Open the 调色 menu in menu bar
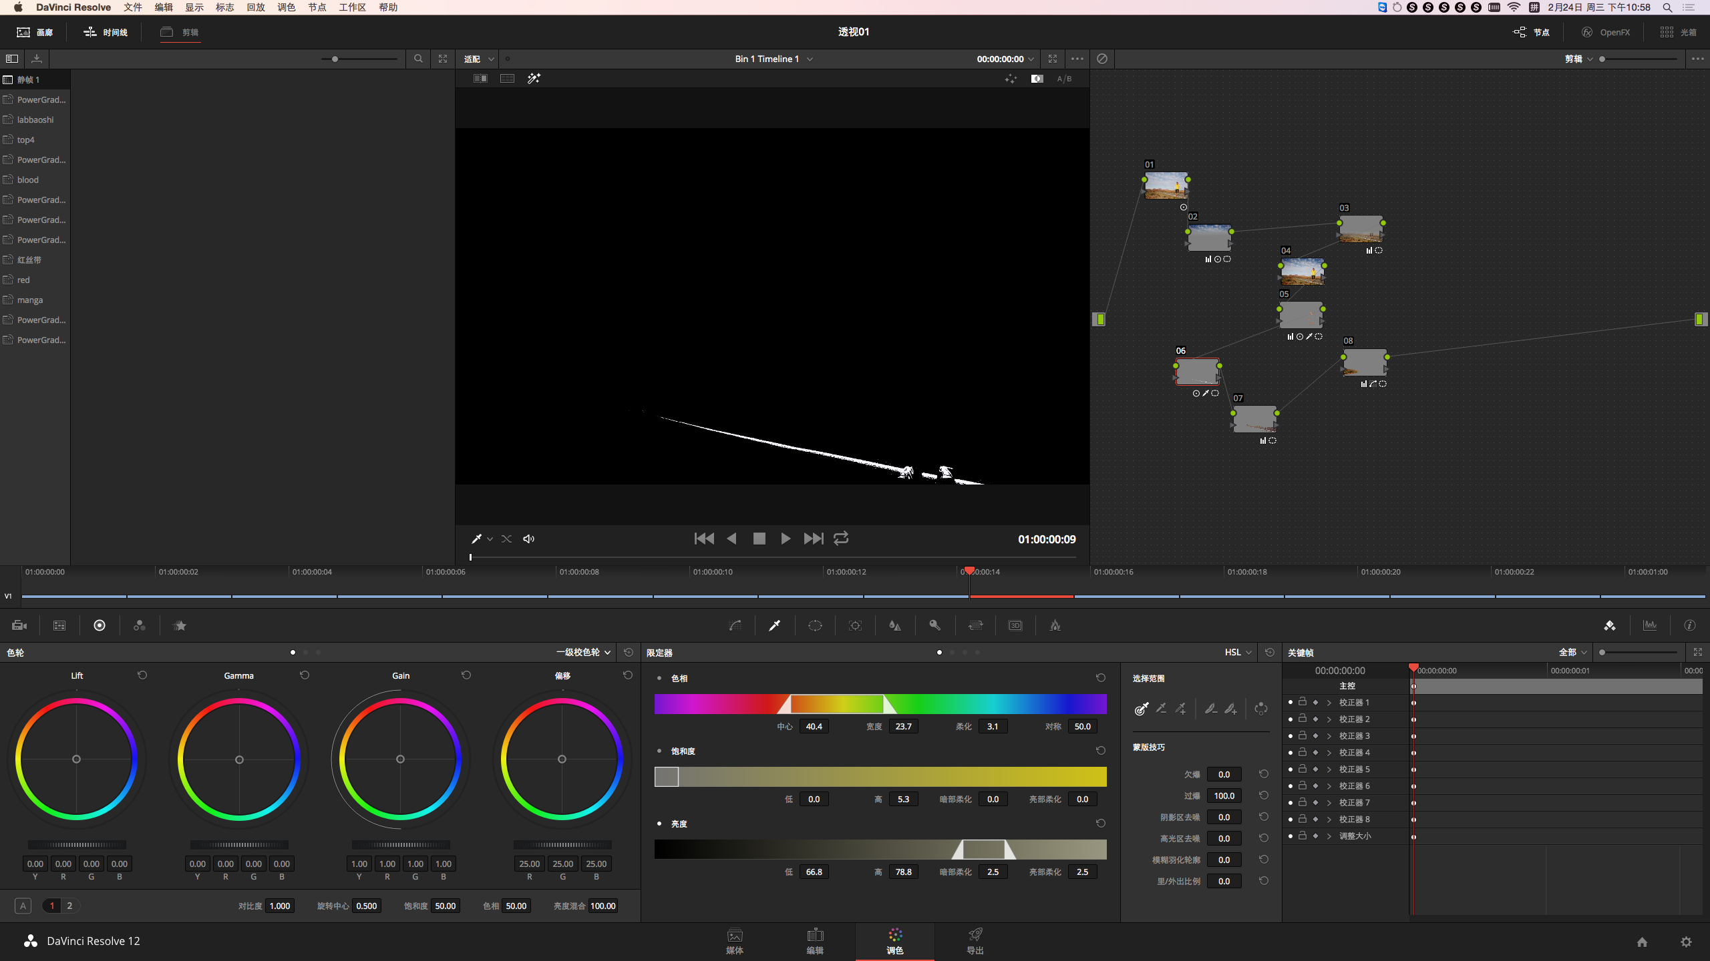 tap(286, 7)
